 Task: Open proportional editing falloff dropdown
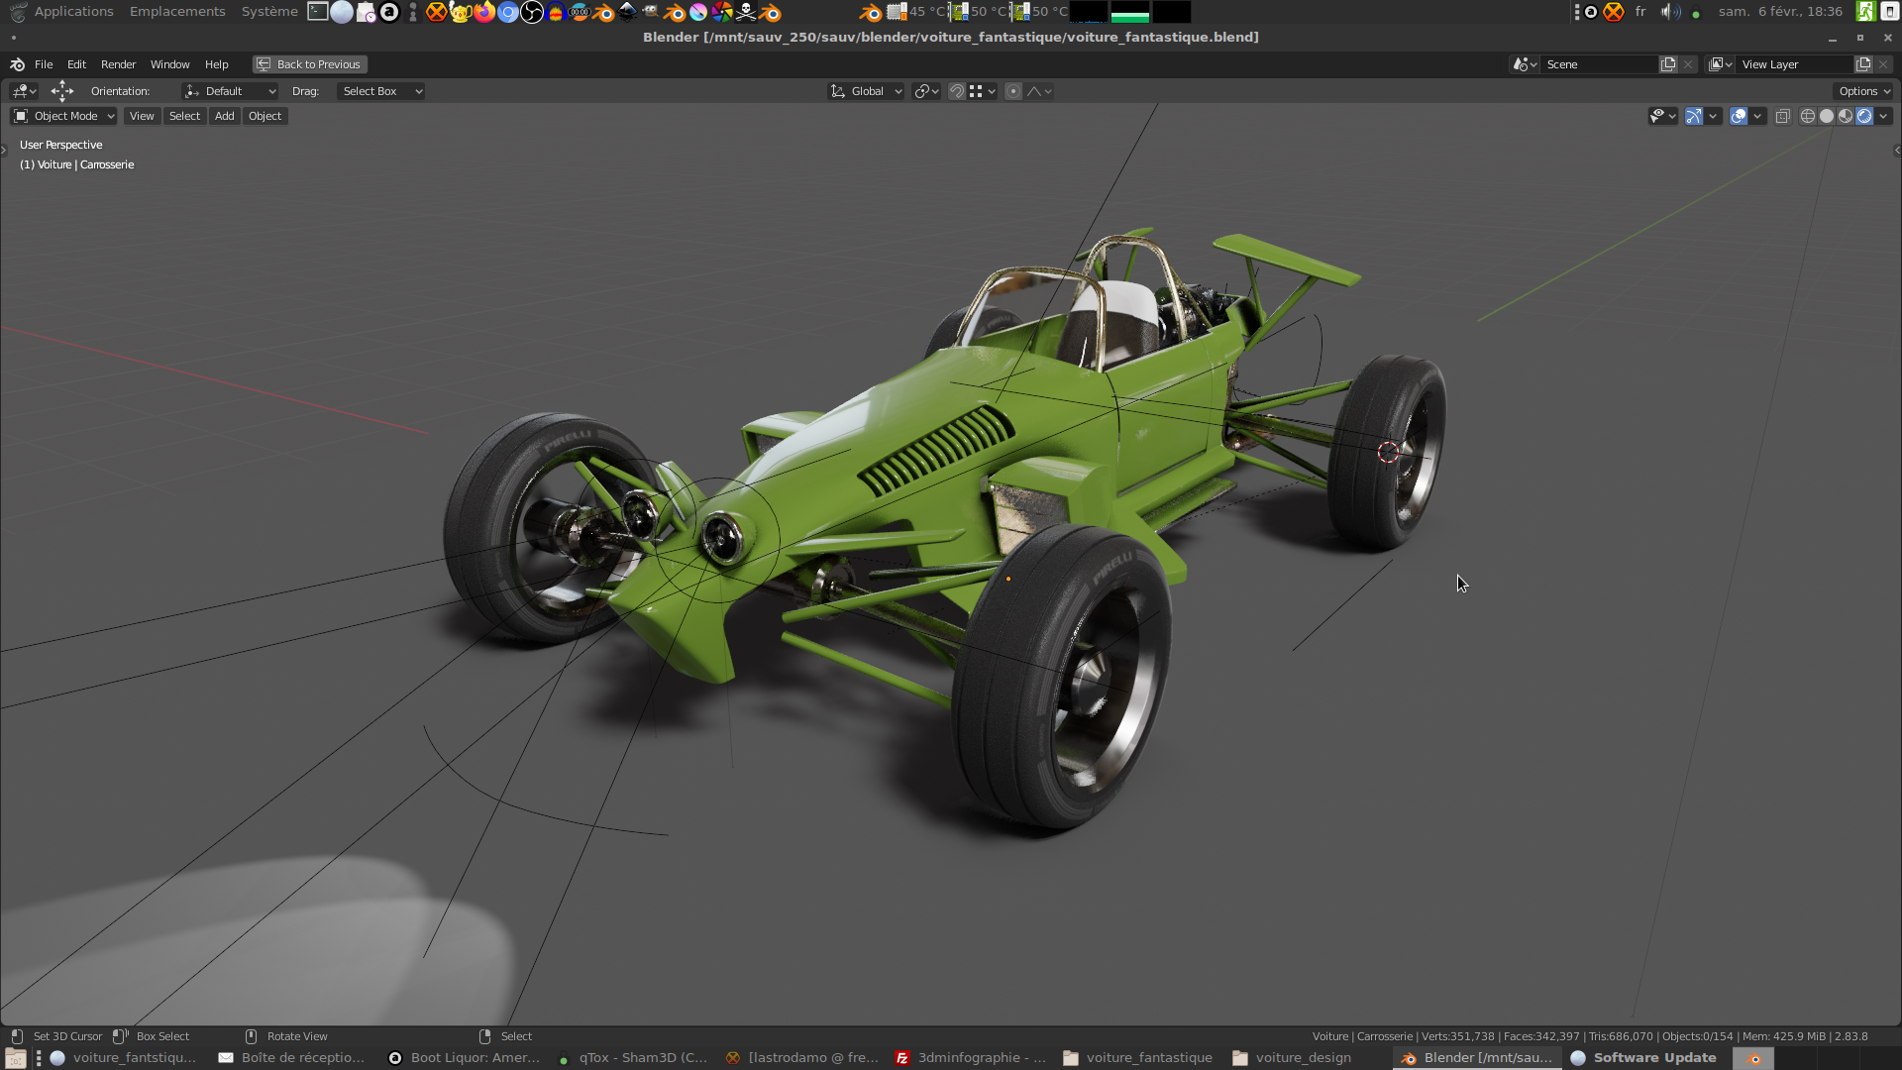point(1039,91)
